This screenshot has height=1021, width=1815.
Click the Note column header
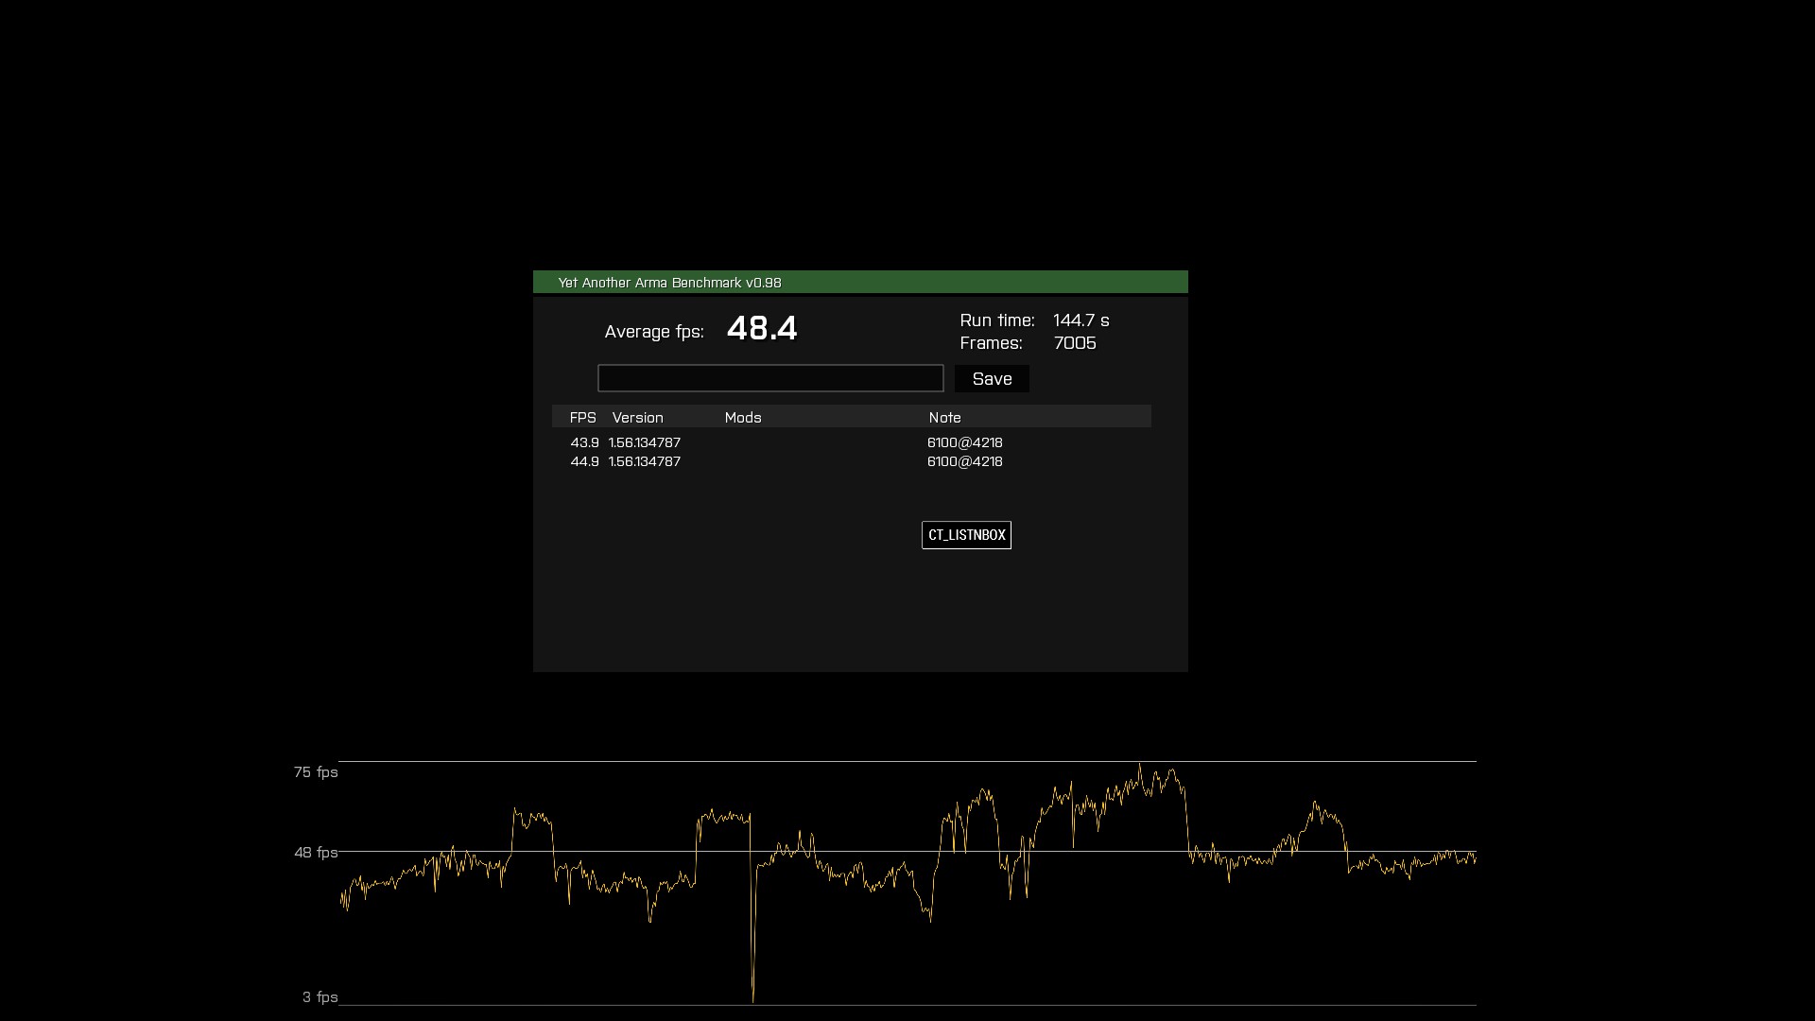(944, 418)
